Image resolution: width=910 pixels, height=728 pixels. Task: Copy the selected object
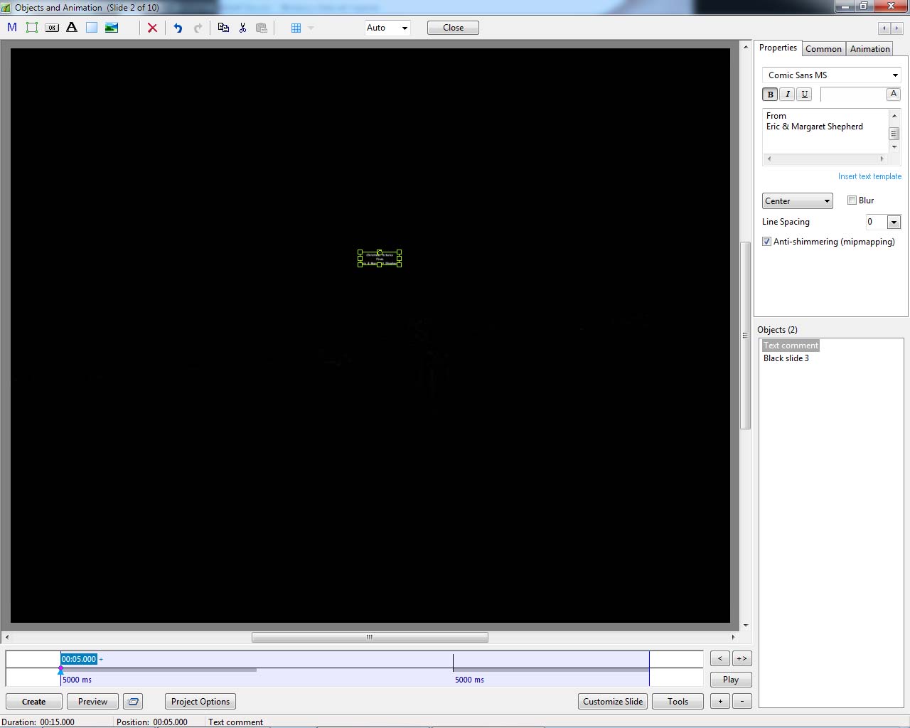pyautogui.click(x=223, y=28)
